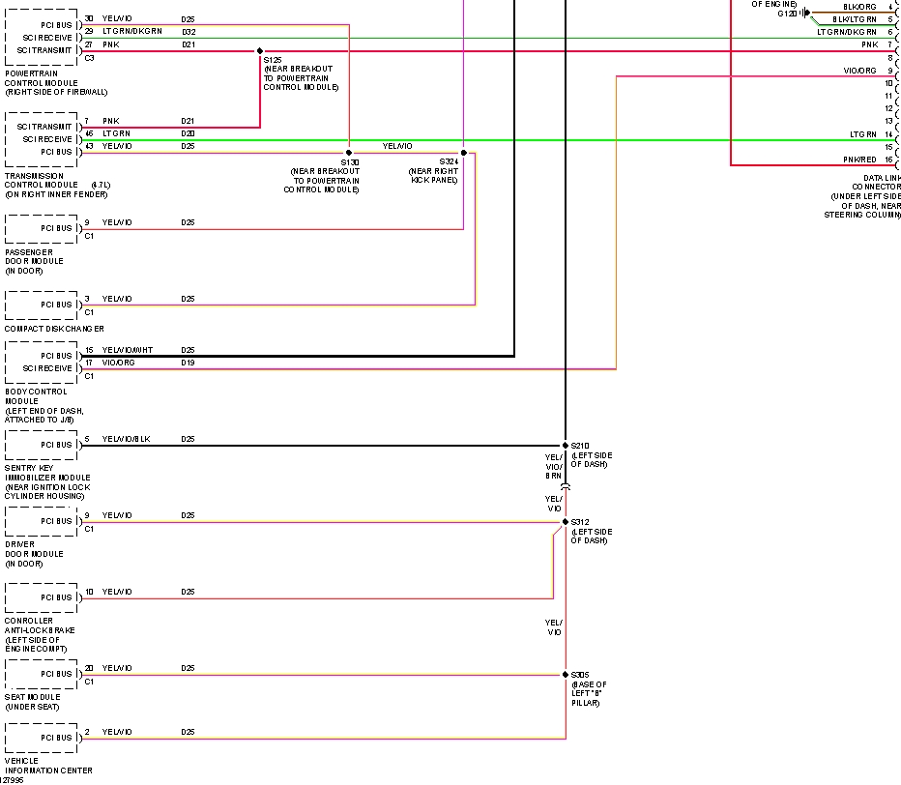Click the S305 splice junction dot
This screenshot has width=901, height=785.
tap(566, 675)
